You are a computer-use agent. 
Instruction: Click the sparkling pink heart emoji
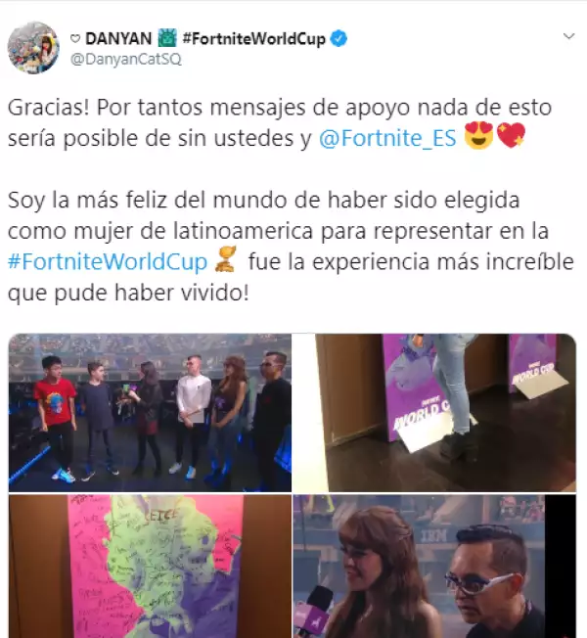[x=511, y=136]
